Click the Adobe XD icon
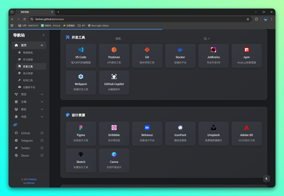The width and height of the screenshot is (284, 196). point(246,128)
